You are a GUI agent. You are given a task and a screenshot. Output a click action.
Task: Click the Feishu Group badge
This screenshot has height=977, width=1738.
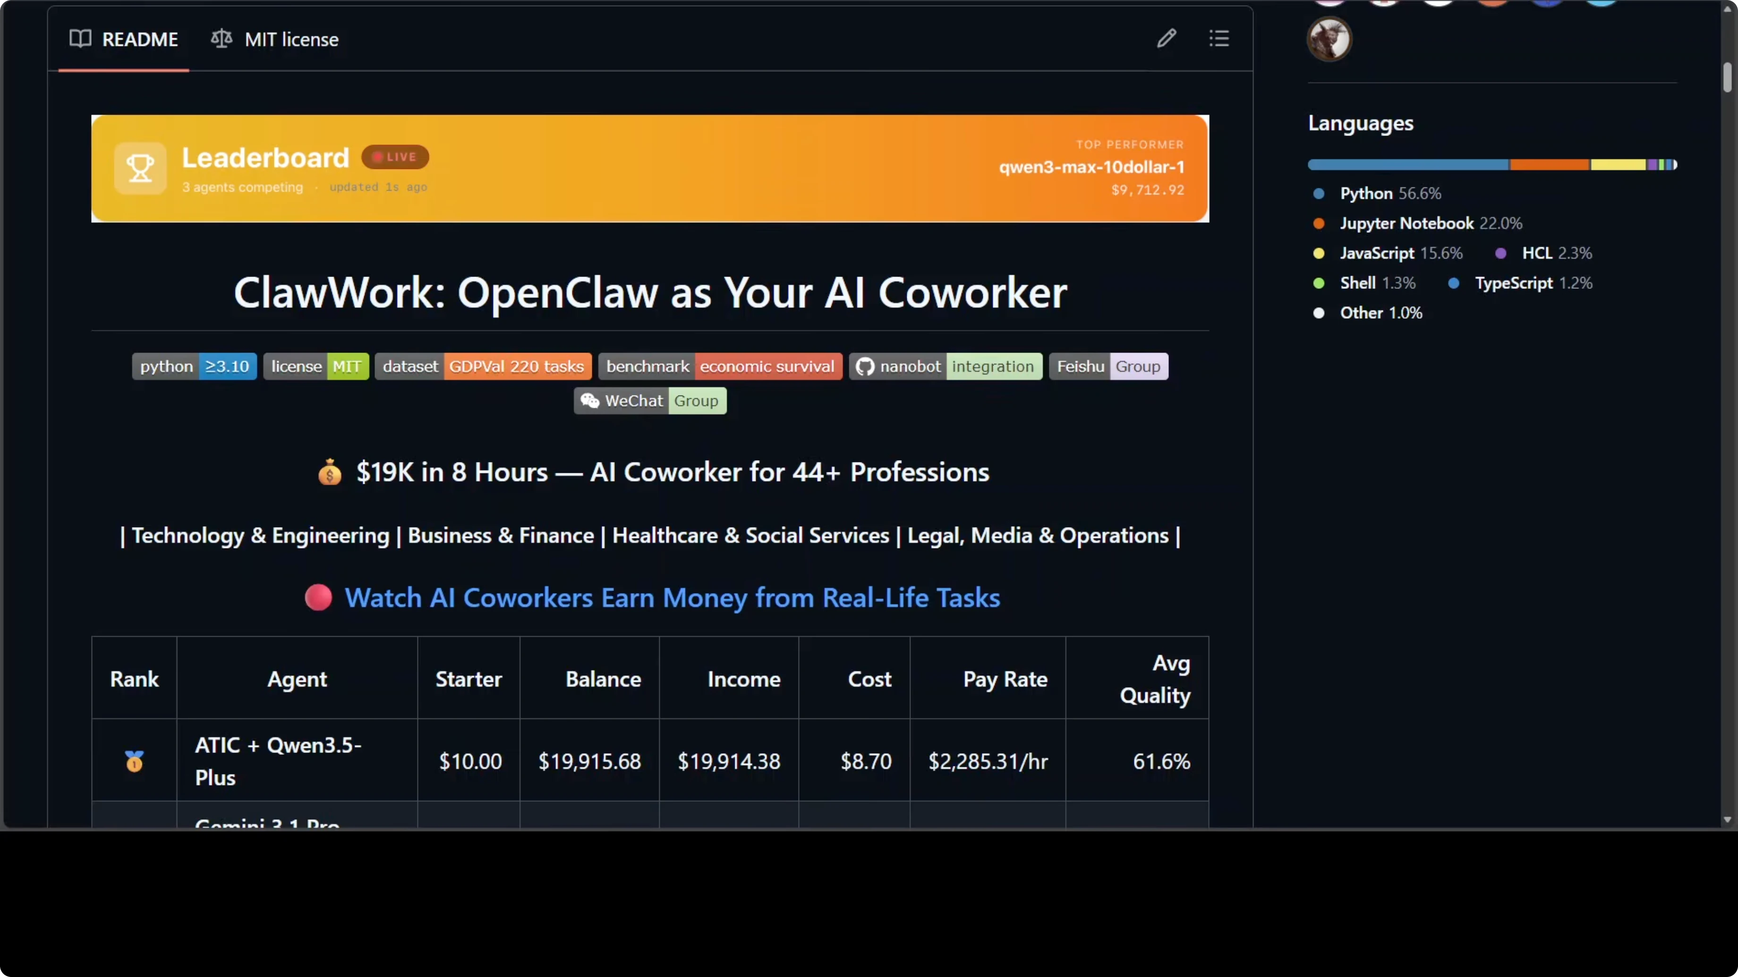point(1108,366)
